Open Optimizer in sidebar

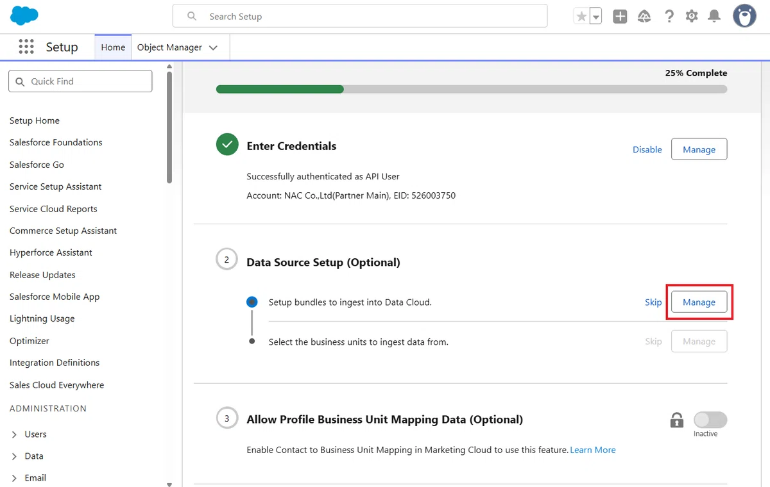(x=30, y=341)
